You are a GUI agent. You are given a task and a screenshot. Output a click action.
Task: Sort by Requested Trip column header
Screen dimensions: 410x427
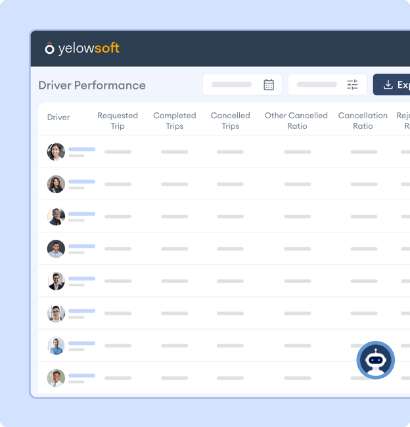pos(118,121)
